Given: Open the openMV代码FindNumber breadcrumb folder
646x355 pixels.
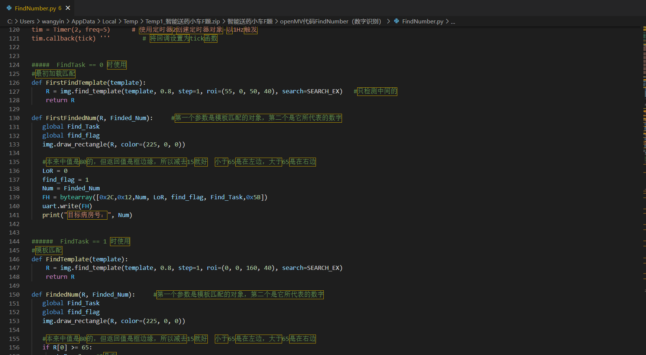Looking at the screenshot, I should [330, 21].
